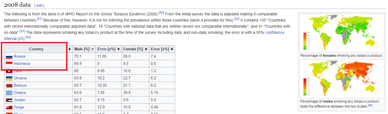
Task: Sort by first Error [±%] column
Action: 108,49
